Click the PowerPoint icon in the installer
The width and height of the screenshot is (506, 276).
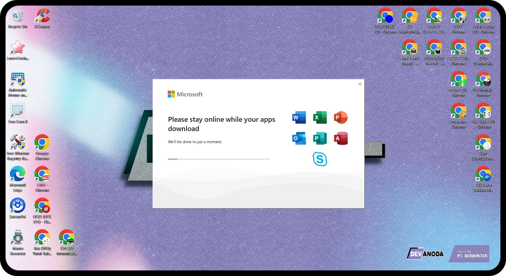coord(341,118)
